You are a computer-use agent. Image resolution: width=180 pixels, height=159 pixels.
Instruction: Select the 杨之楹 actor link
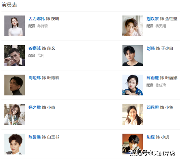[35, 107]
